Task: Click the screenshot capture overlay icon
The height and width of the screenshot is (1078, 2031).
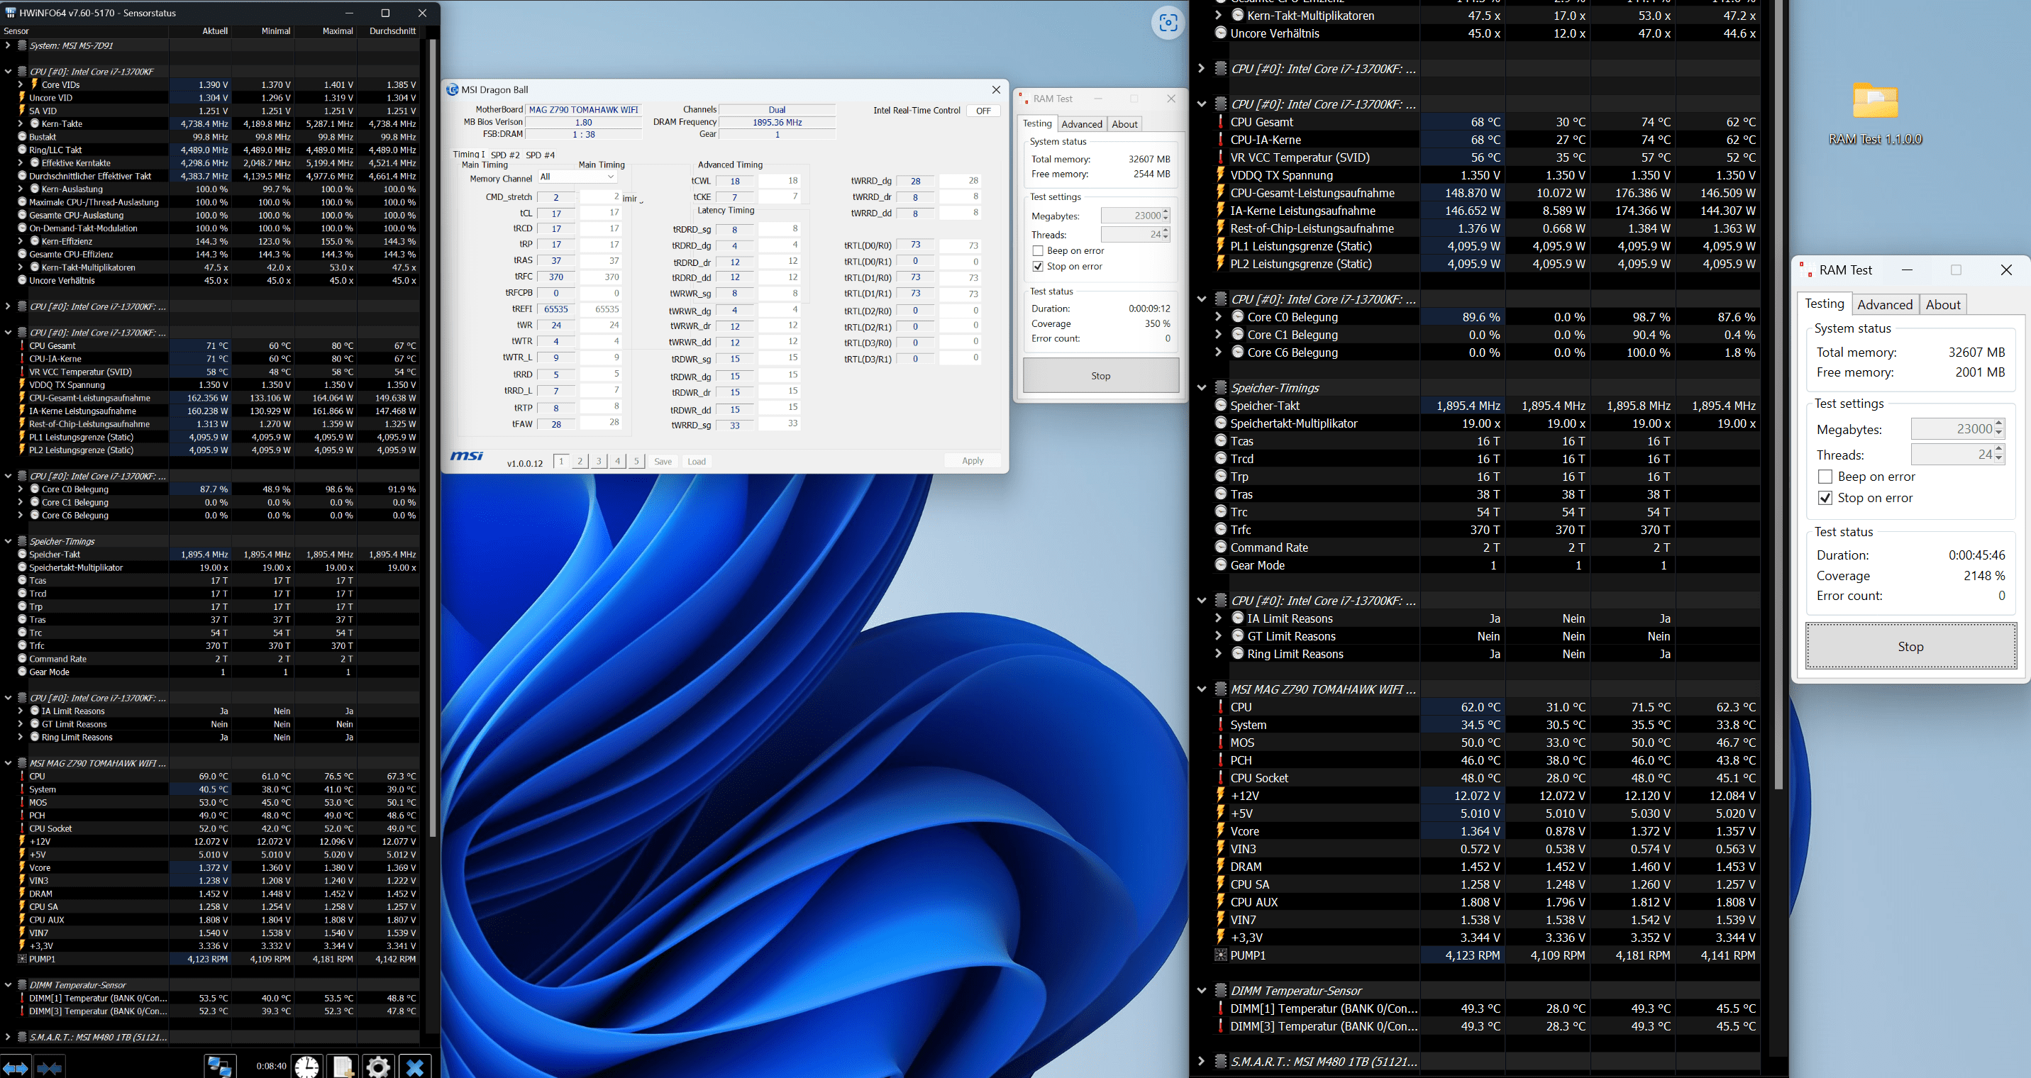Action: 1168,23
